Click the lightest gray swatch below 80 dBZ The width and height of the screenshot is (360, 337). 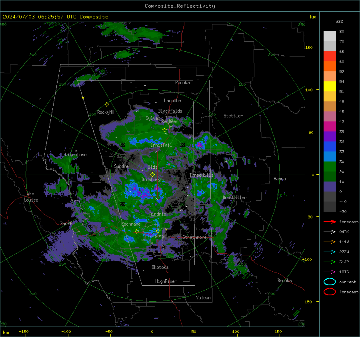330,36
